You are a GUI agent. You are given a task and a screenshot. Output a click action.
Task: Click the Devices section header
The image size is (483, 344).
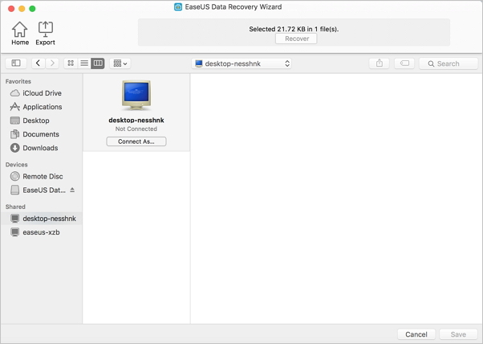(16, 165)
